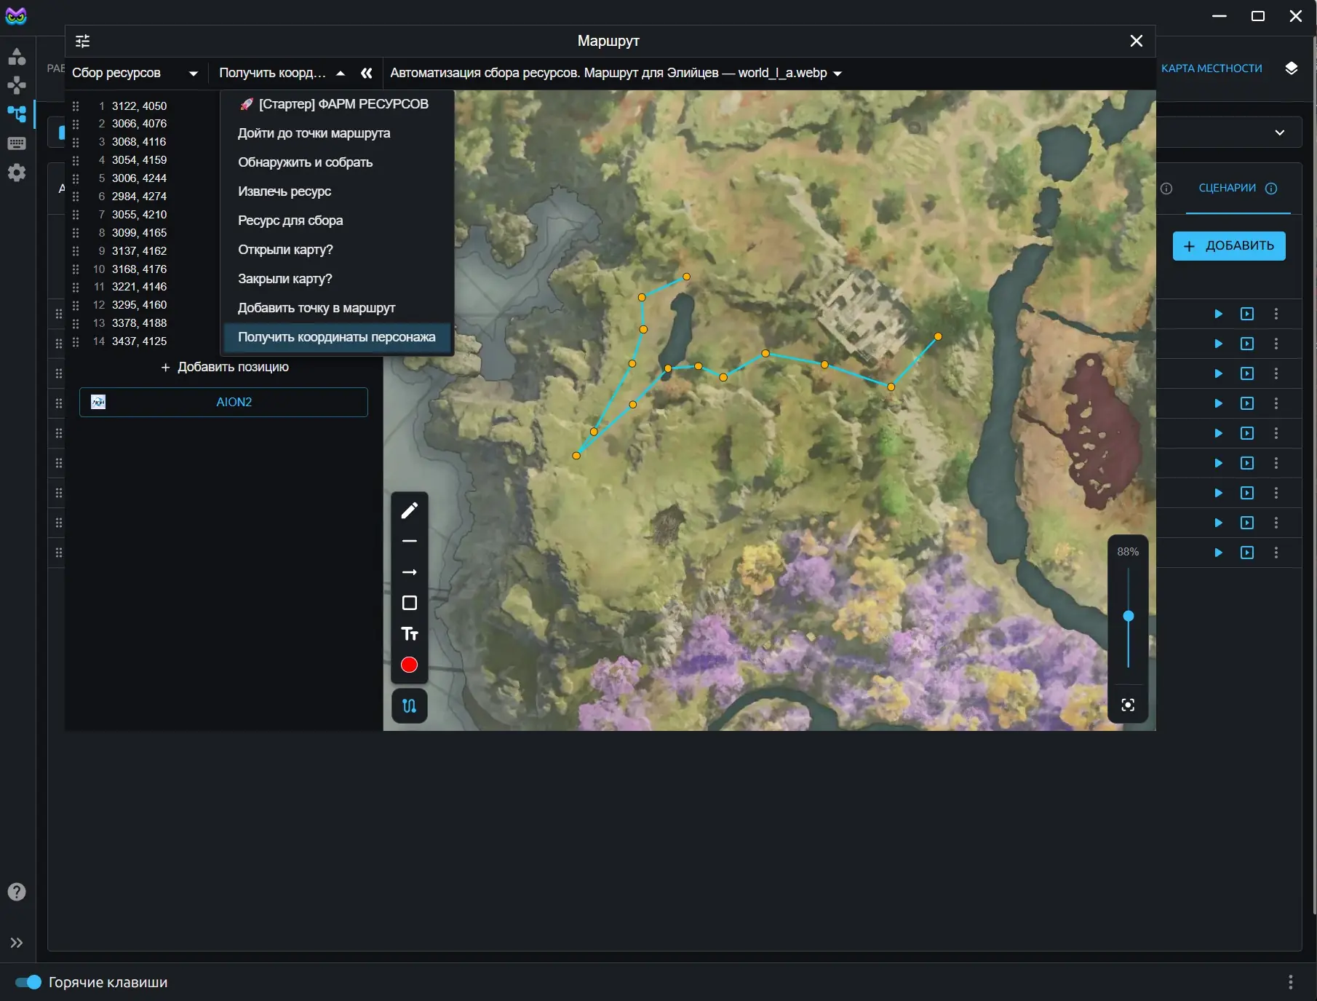Open the shapes icon in left sidebar
Screen dimensions: 1317x1001
[17, 56]
